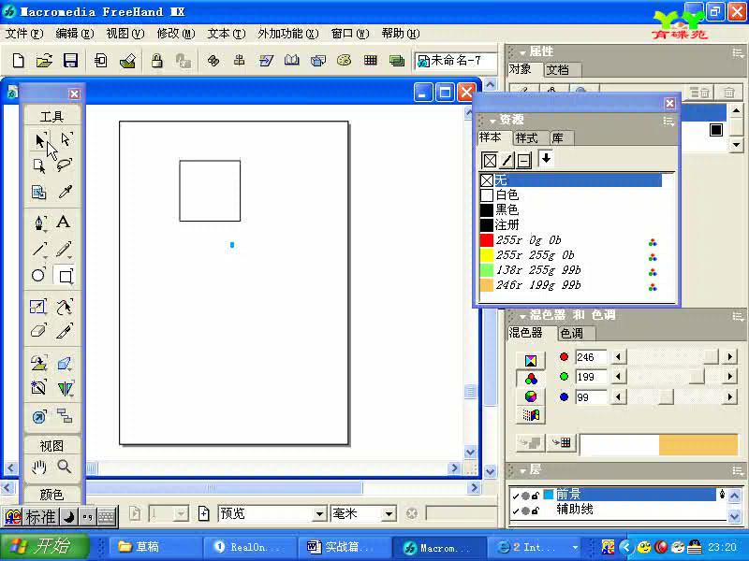This screenshot has width=749, height=561.
Task: Select the Scale tool
Action: [38, 307]
